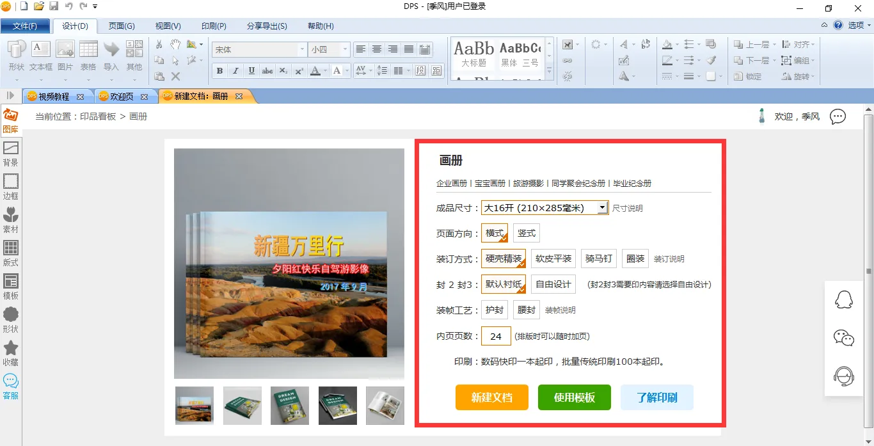The image size is (874, 446).
Task: Select the 背景 background tool in sidebar
Action: pos(11,154)
